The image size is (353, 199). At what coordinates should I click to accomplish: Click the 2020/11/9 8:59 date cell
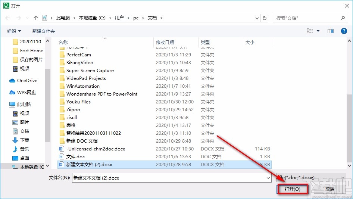172,71
